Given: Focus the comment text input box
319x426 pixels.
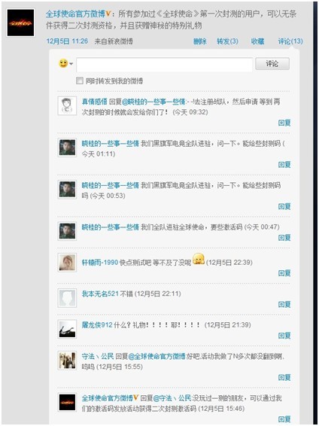Looking at the screenshot, I should [x=165, y=65].
